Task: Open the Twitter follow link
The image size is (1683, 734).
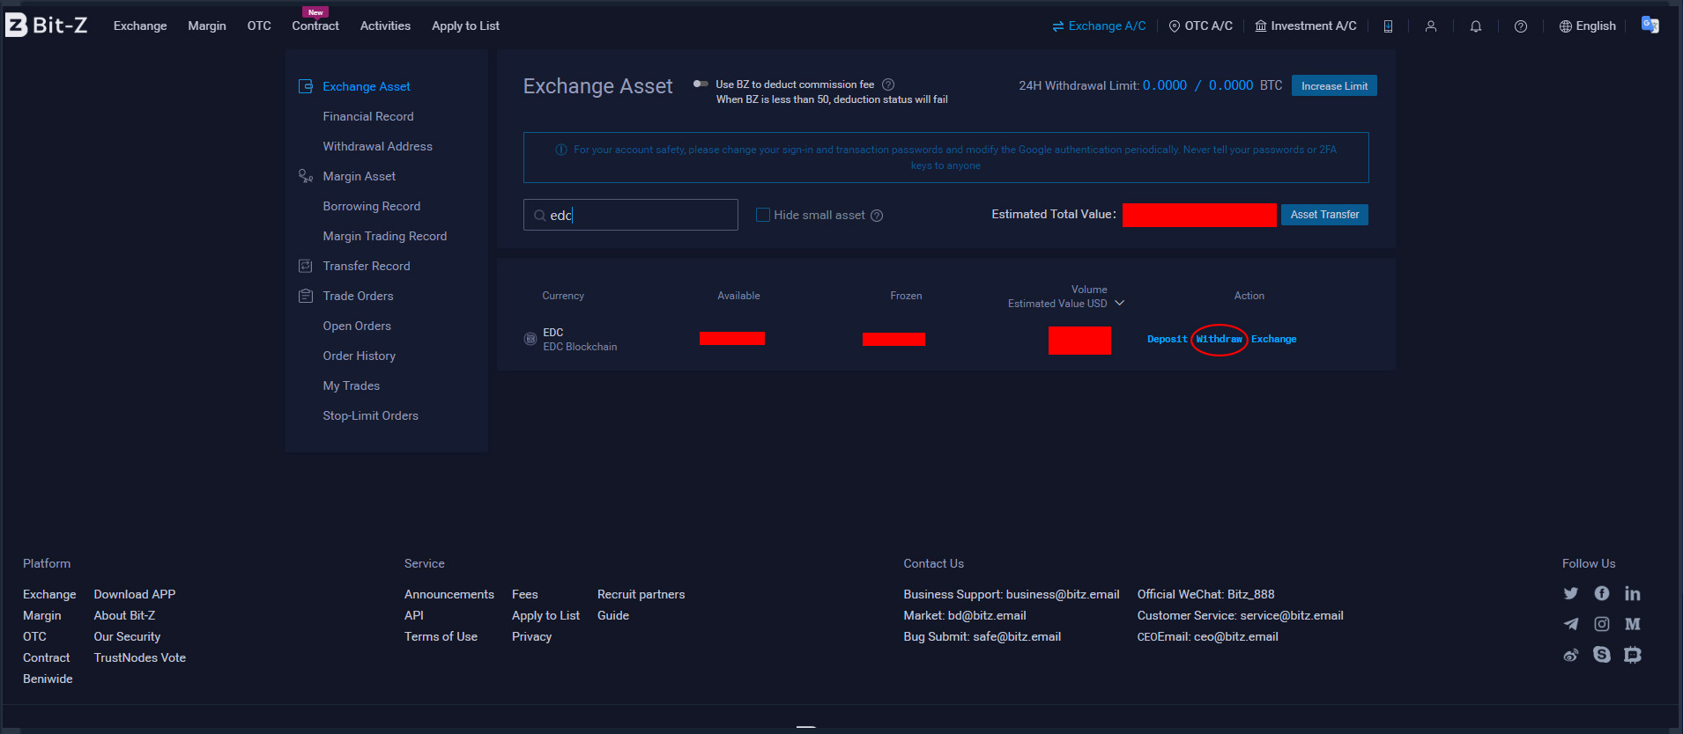Action: 1571,593
